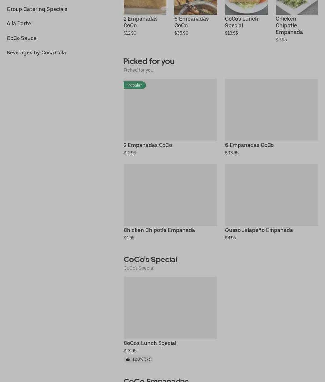Select A la Carte in sidebar
This screenshot has width=325, height=382.
pyautogui.click(x=19, y=23)
